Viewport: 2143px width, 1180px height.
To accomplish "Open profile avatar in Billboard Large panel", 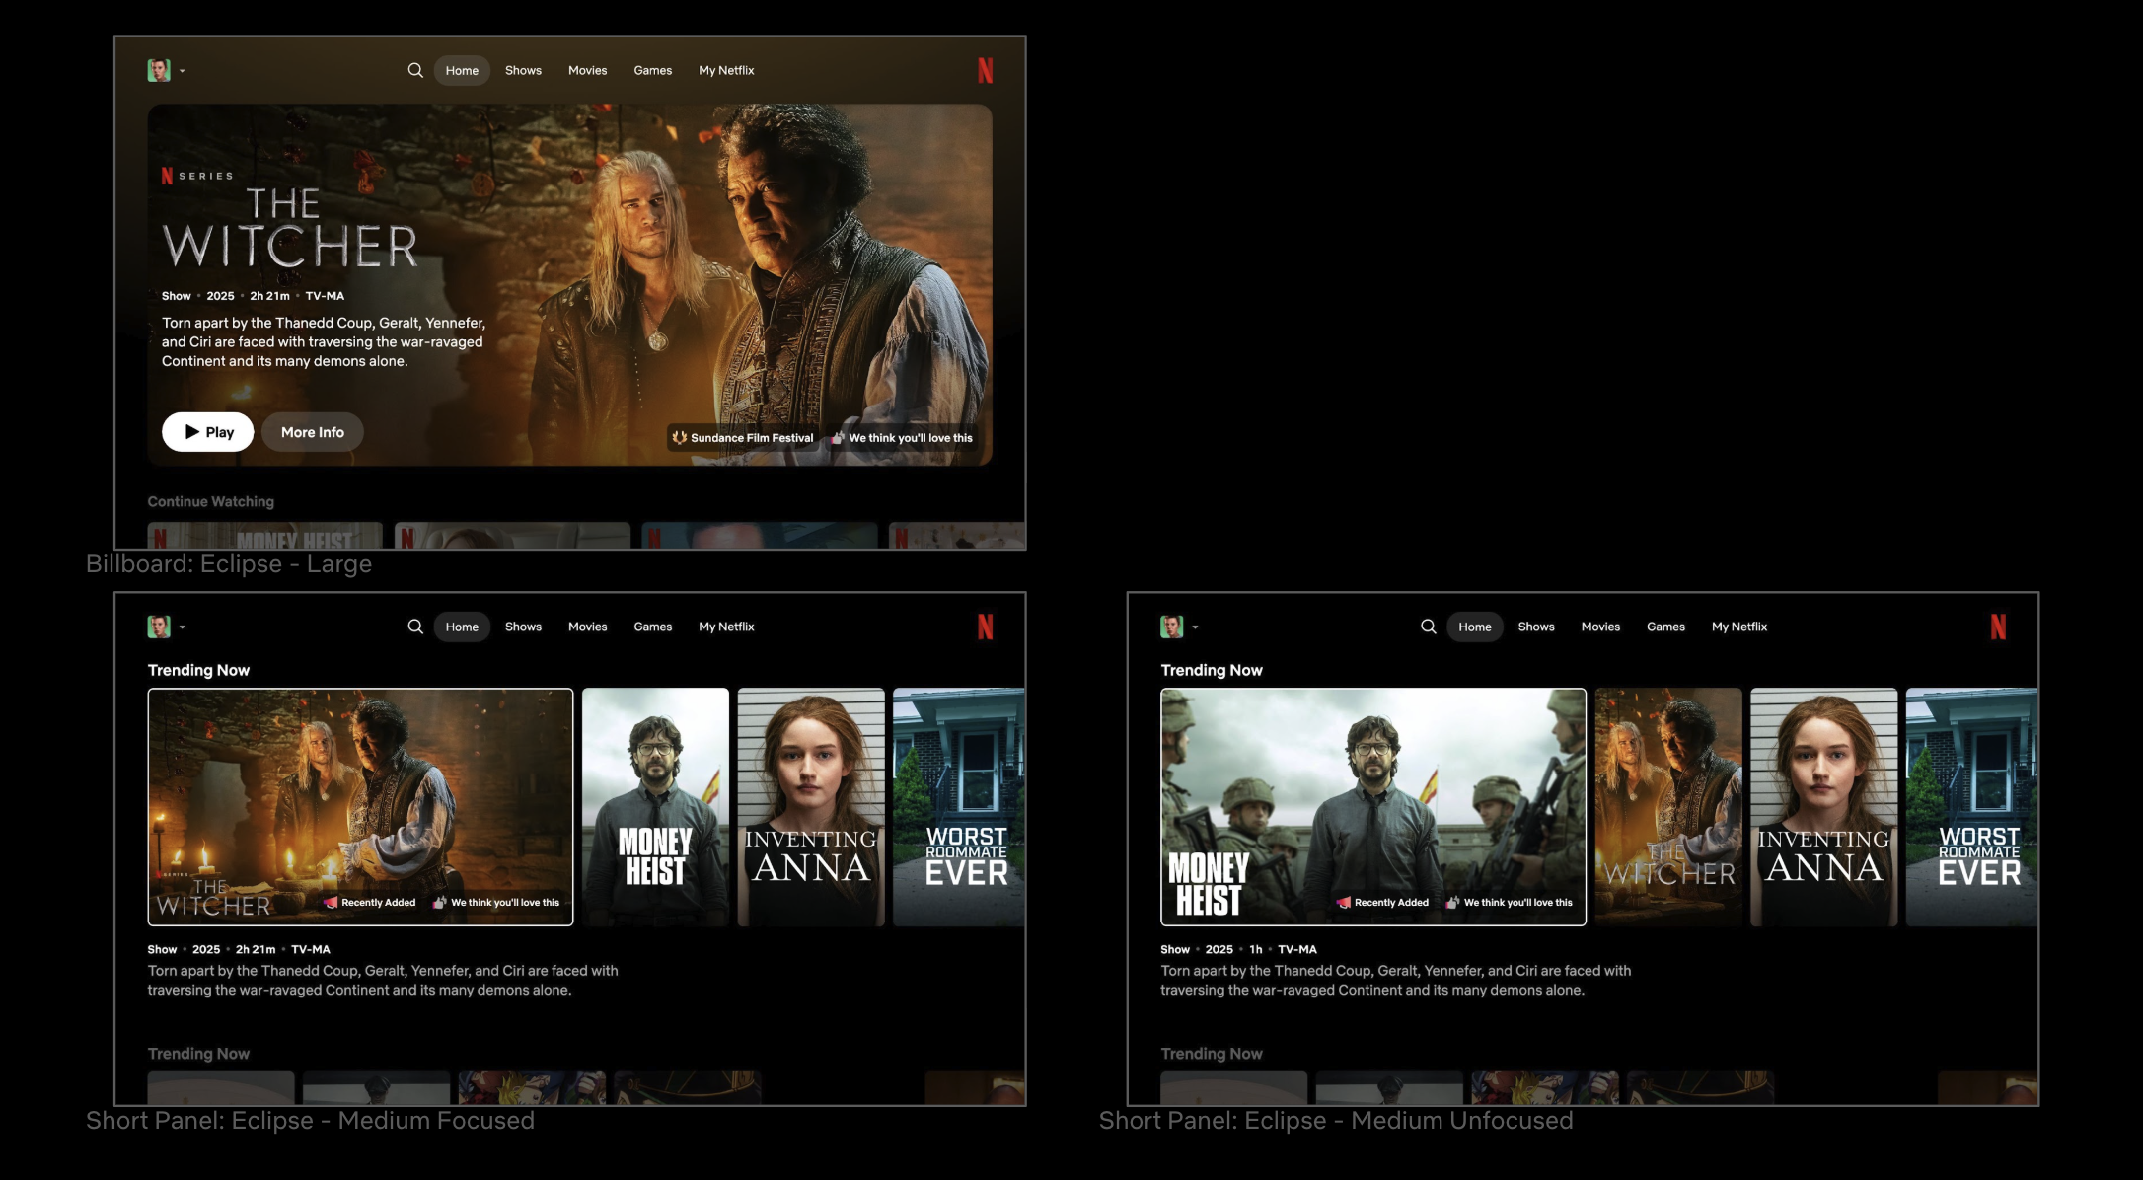I will click(x=159, y=70).
